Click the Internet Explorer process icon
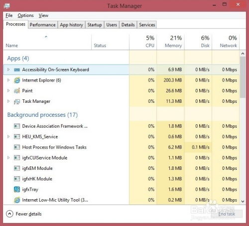The image size is (249, 226). point(17,80)
